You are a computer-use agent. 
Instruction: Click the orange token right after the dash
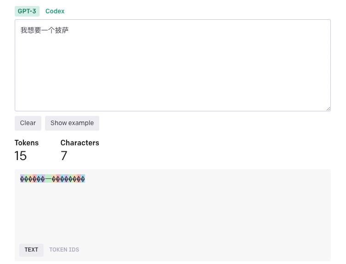(54, 178)
